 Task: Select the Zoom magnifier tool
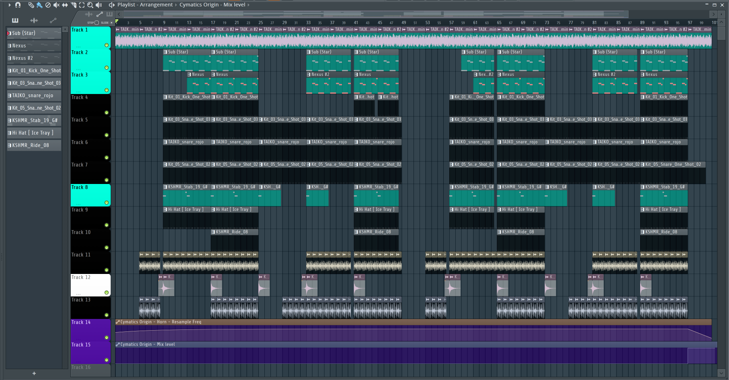(90, 5)
